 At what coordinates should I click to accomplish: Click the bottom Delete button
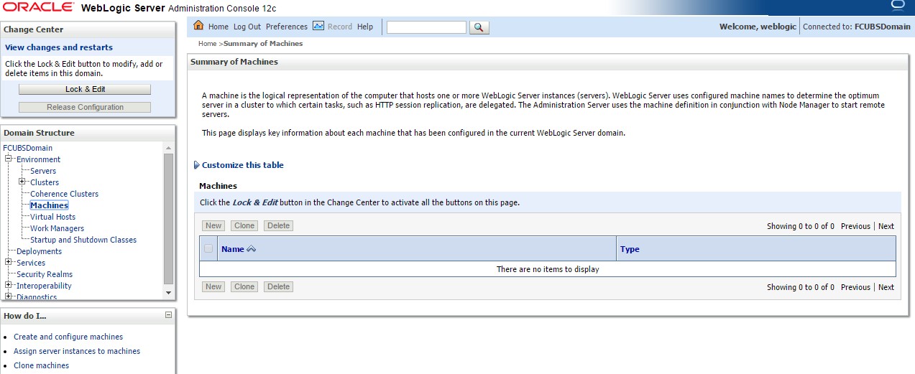pos(278,286)
